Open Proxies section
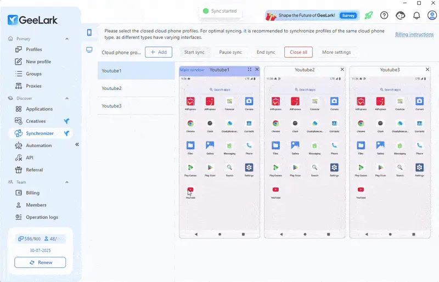This screenshot has width=439, height=282. tap(33, 86)
